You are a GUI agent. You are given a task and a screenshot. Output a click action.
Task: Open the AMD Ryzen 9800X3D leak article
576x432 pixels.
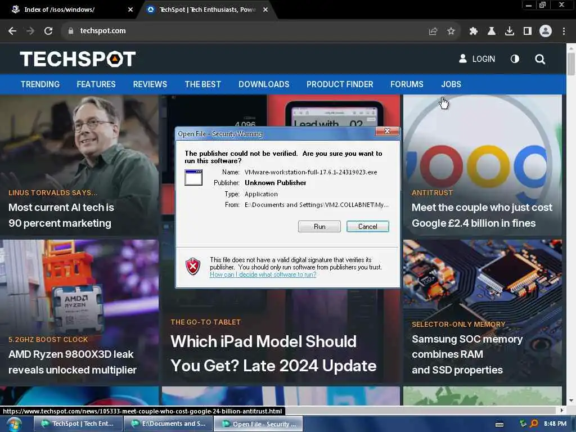[73, 362]
